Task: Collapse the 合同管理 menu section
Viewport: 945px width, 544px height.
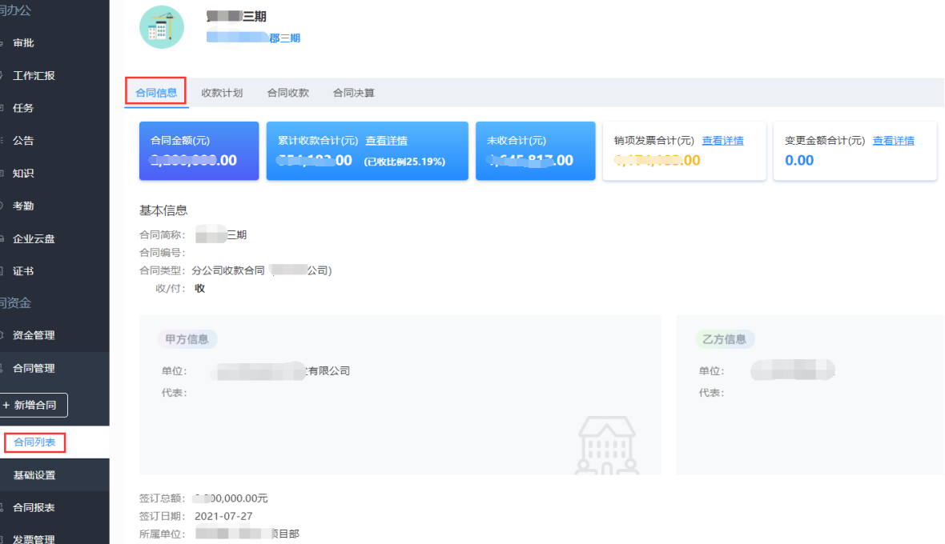Action: (34, 369)
